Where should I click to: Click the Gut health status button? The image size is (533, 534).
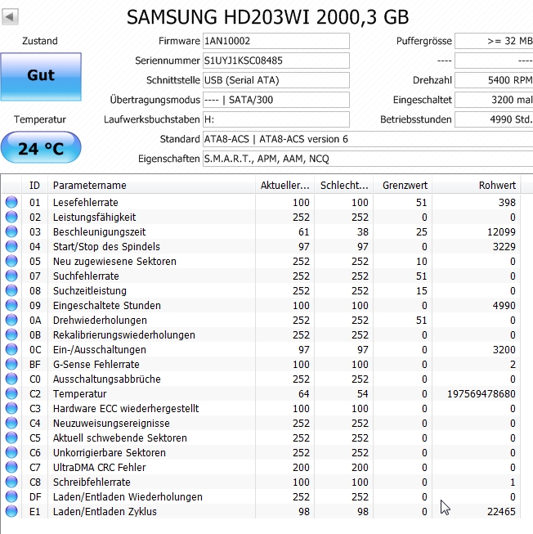[41, 77]
